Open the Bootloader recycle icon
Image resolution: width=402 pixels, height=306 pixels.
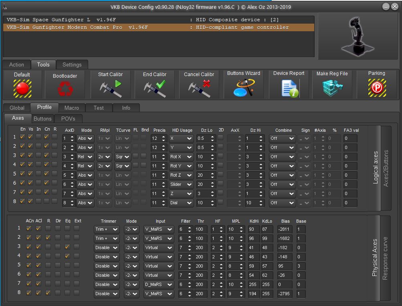coord(65,89)
